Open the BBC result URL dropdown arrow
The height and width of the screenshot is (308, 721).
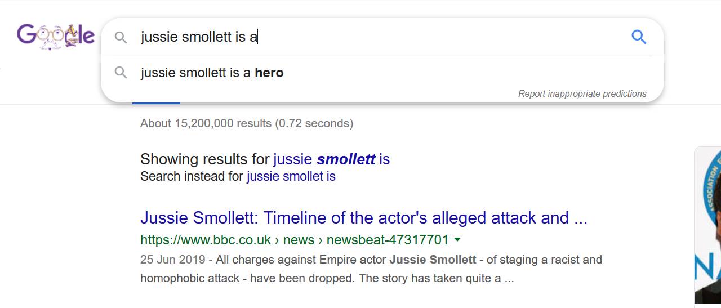[457, 240]
